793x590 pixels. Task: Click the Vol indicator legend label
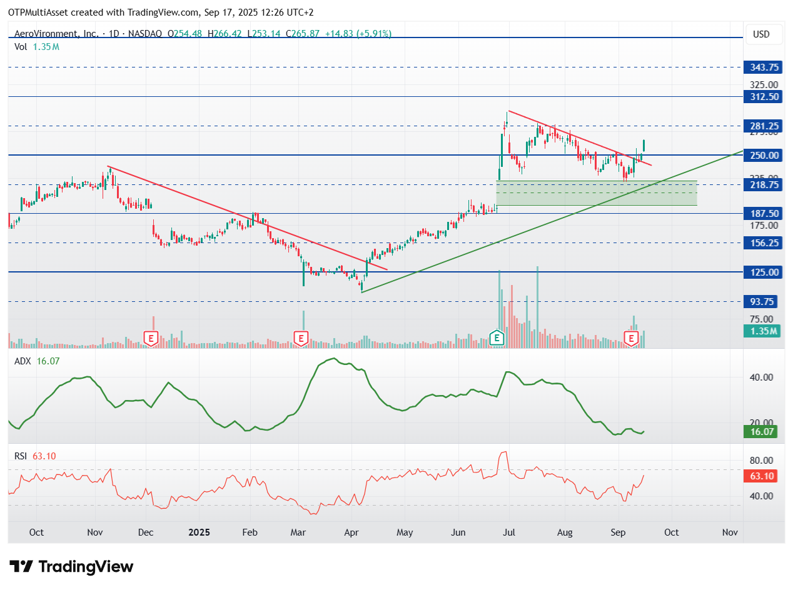pyautogui.click(x=21, y=46)
